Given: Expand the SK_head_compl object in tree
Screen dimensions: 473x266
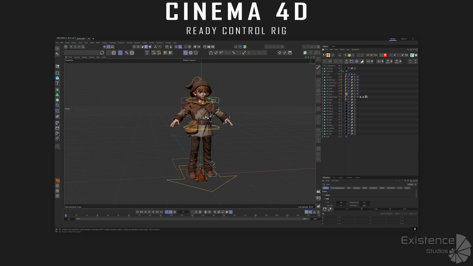Looking at the screenshot, I should click(x=322, y=97).
